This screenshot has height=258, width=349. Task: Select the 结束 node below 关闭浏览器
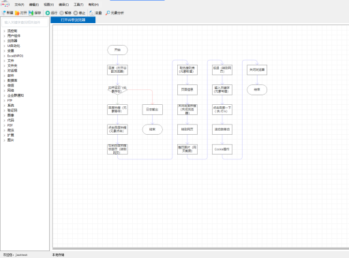(257, 90)
